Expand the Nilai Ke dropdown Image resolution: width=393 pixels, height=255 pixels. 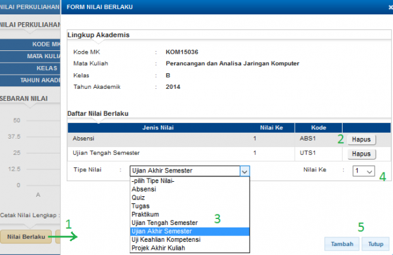(x=364, y=171)
